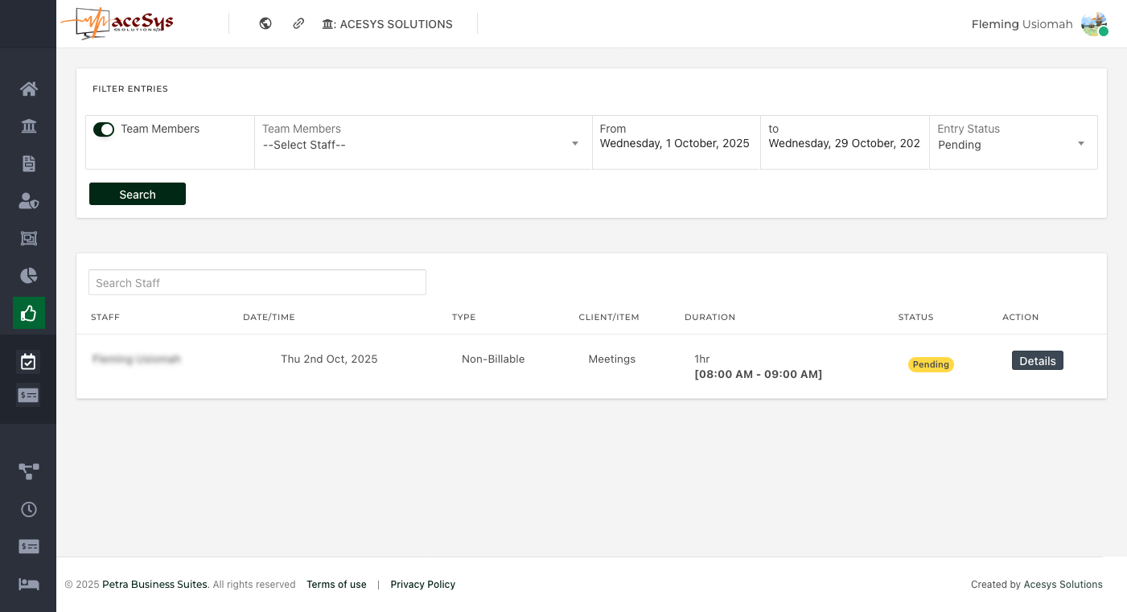Click the globe icon in header
This screenshot has height=612, width=1127.
pos(265,24)
